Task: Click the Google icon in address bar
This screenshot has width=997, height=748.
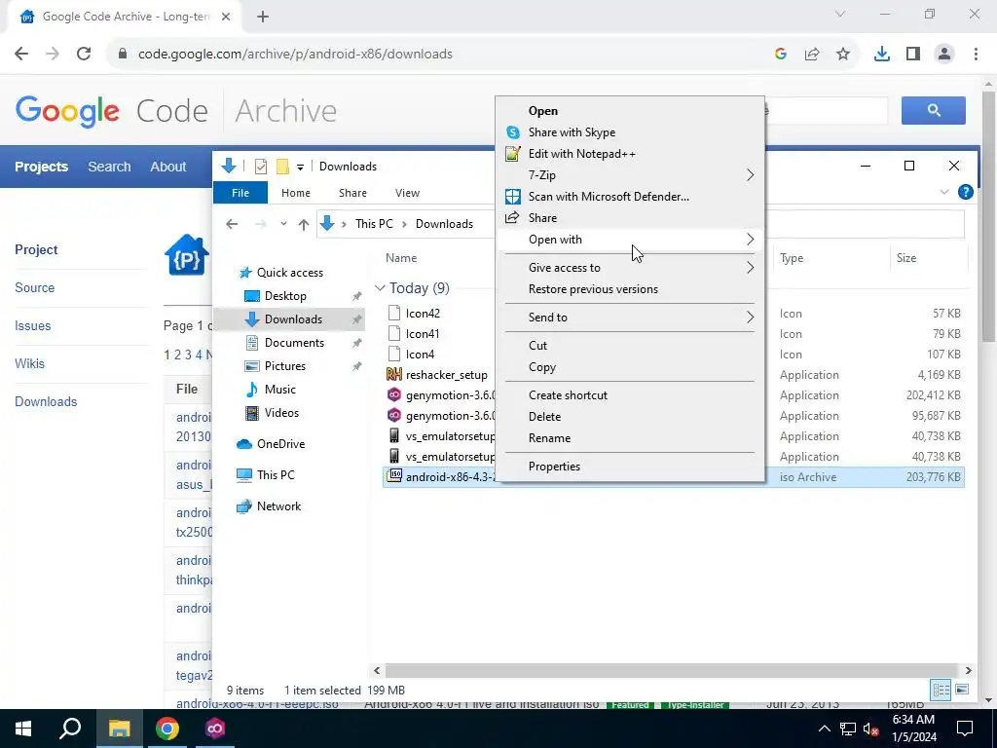Action: click(781, 55)
